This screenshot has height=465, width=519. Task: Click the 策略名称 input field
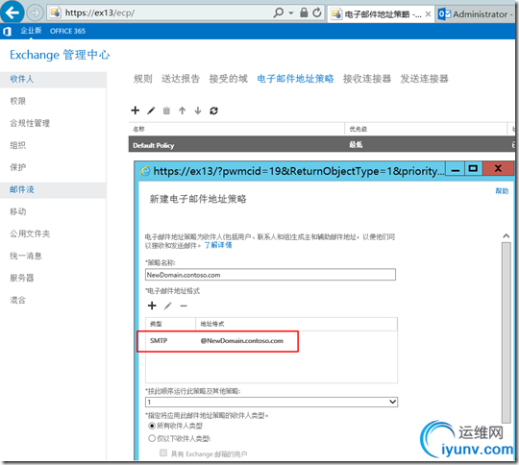(270, 275)
